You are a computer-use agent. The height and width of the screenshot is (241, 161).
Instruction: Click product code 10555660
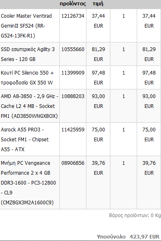tap(73, 49)
